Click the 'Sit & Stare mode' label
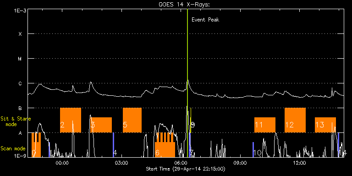This screenshot has height=176, width=352. 16,121
